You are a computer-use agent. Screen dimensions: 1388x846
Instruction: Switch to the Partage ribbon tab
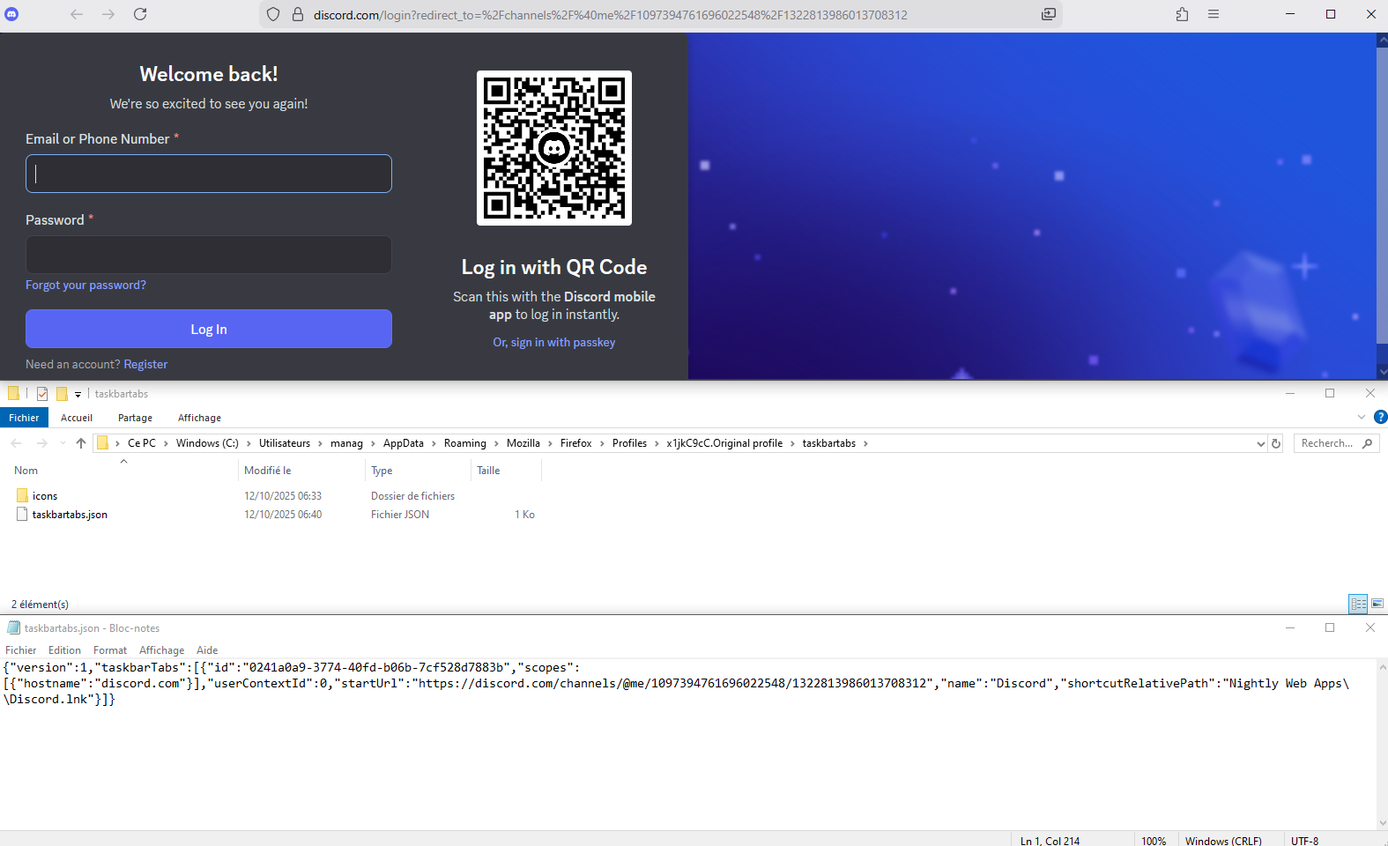135,418
